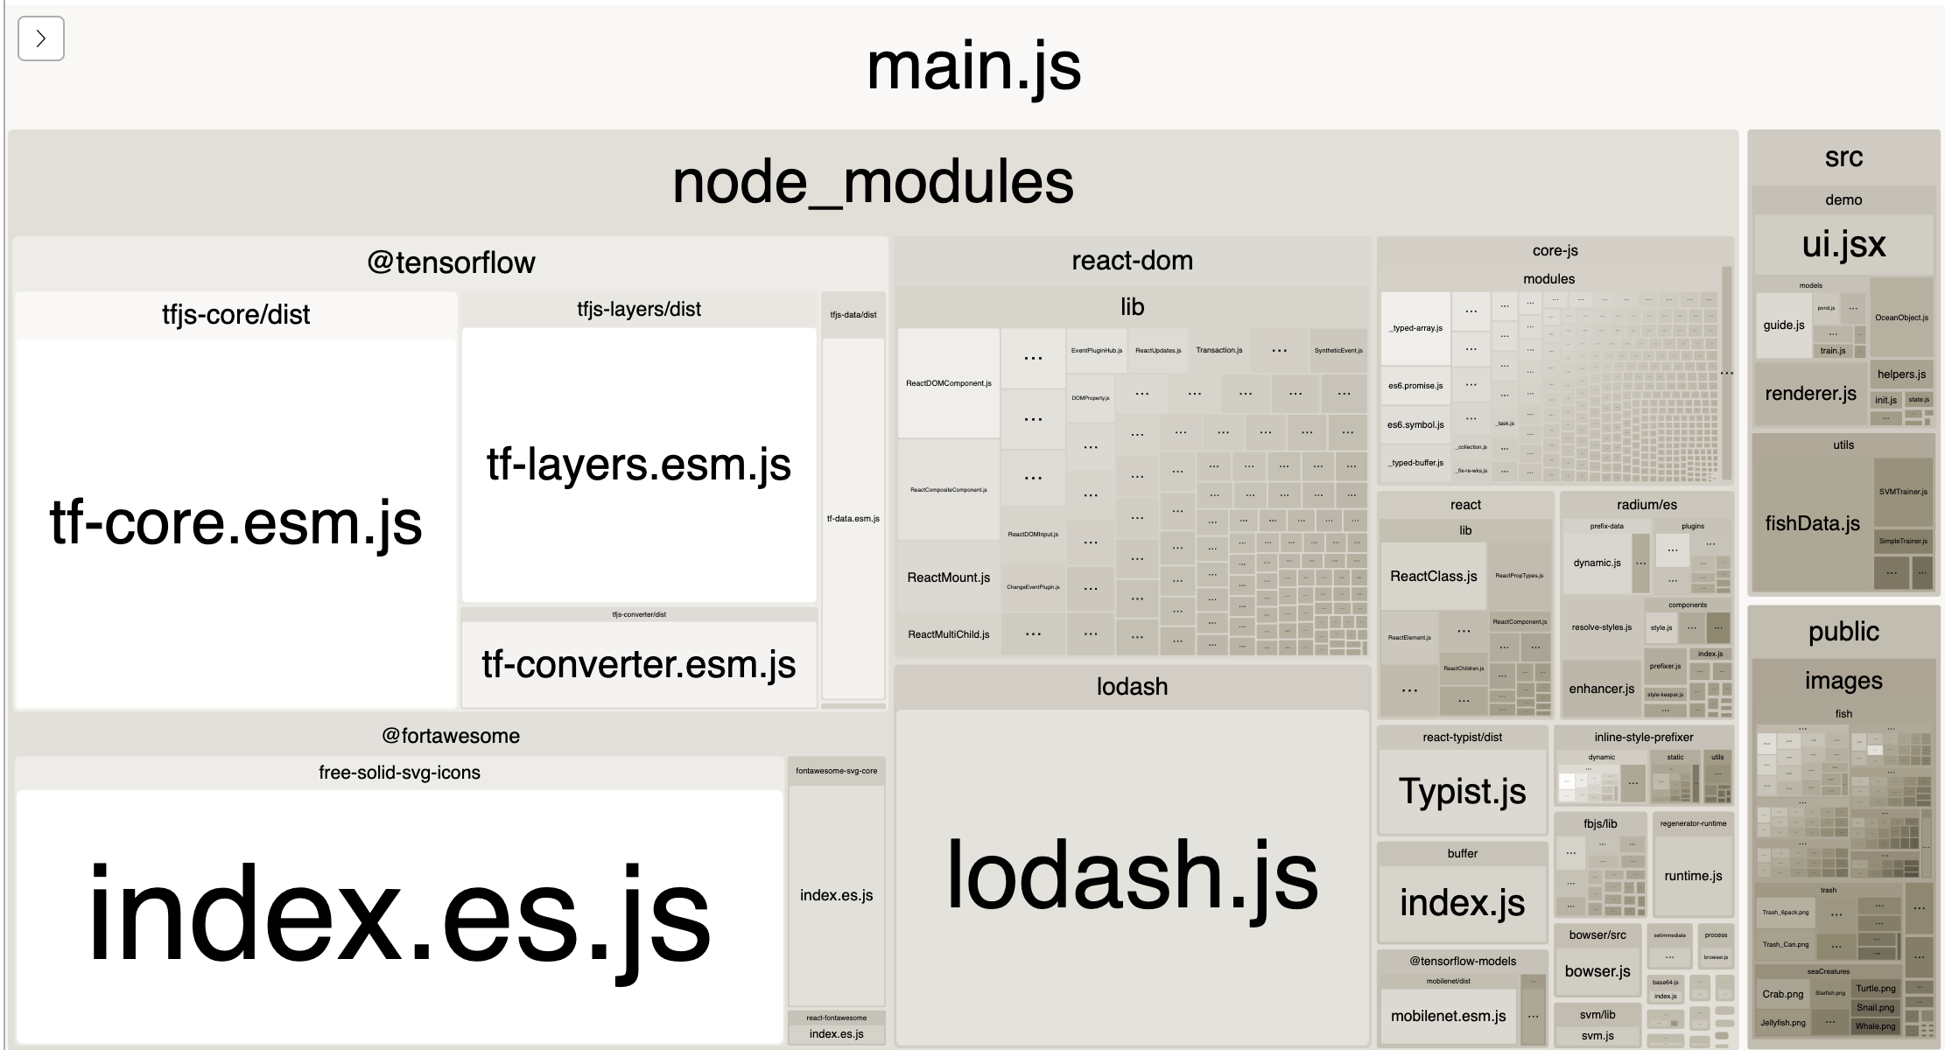Select the @fortawesome group header
This screenshot has height=1050, width=1945.
coord(450,736)
